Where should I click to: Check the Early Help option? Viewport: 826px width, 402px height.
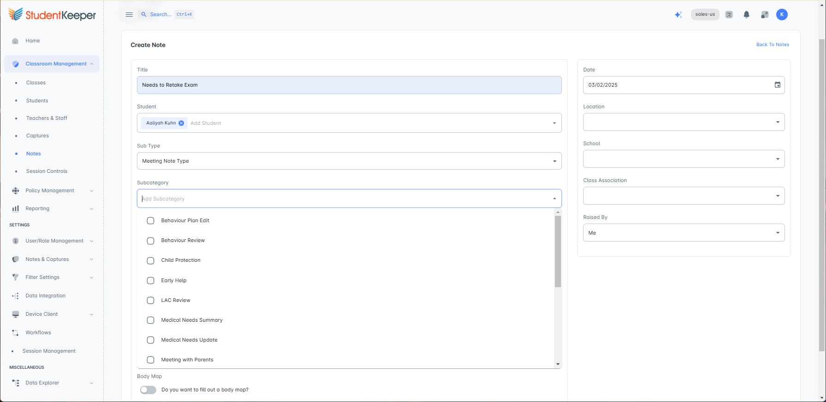tap(150, 280)
